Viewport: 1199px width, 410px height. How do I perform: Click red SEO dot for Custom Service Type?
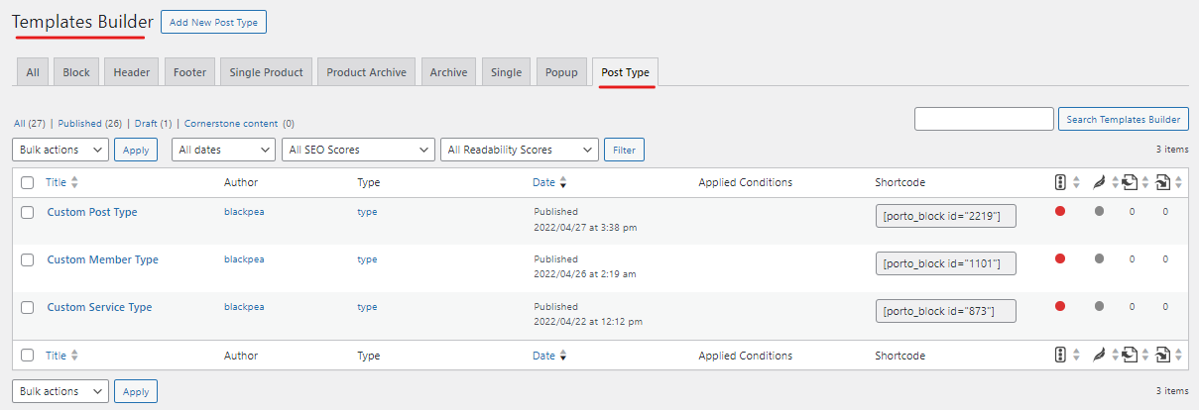(1060, 306)
